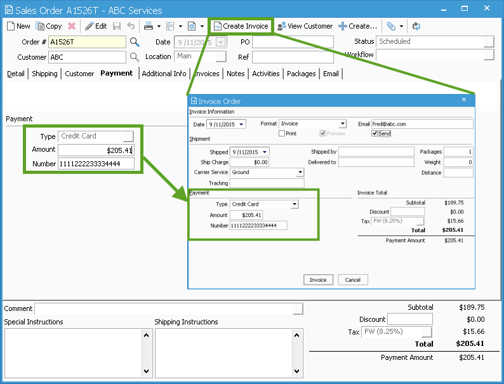This screenshot has height=384, width=504.
Task: Switch to the Detail tab
Action: (x=16, y=74)
